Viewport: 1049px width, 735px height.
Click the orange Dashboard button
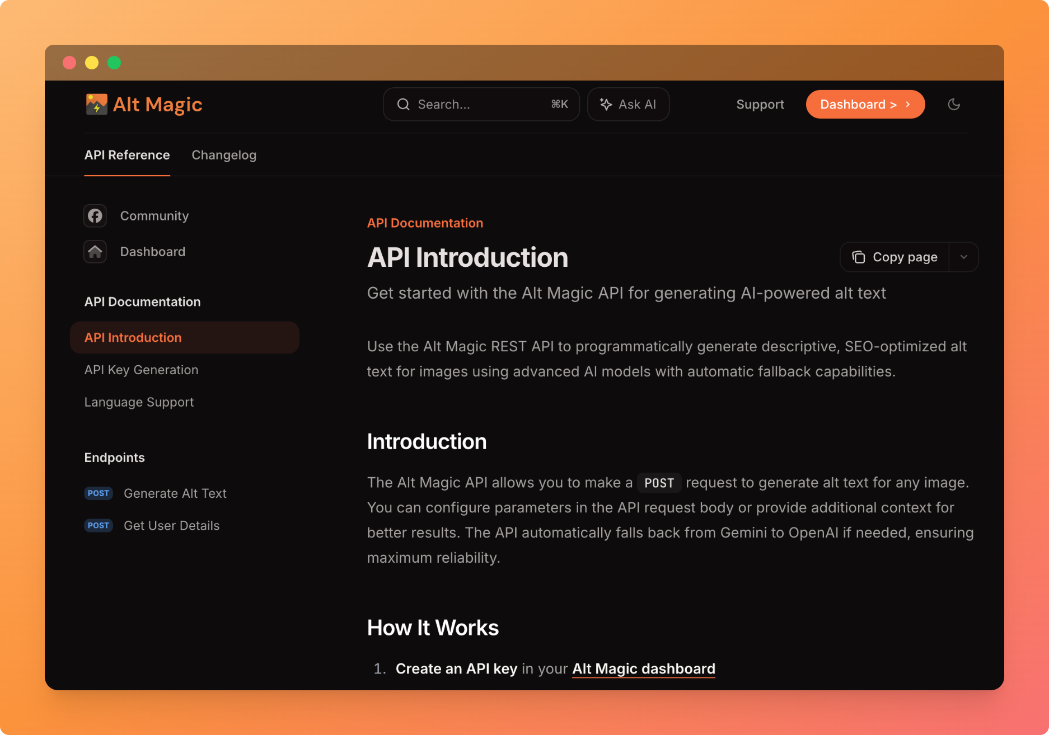(x=865, y=104)
